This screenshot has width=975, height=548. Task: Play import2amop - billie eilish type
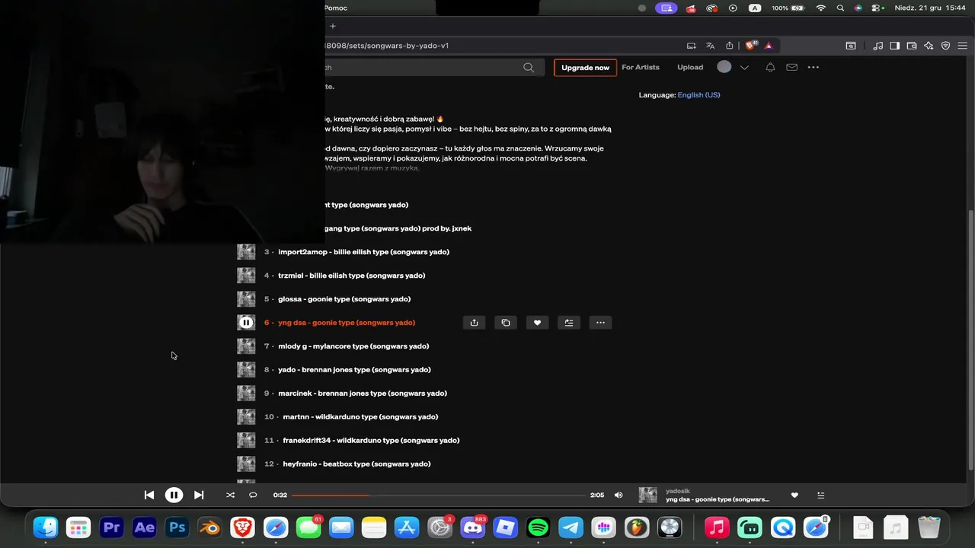(x=363, y=252)
